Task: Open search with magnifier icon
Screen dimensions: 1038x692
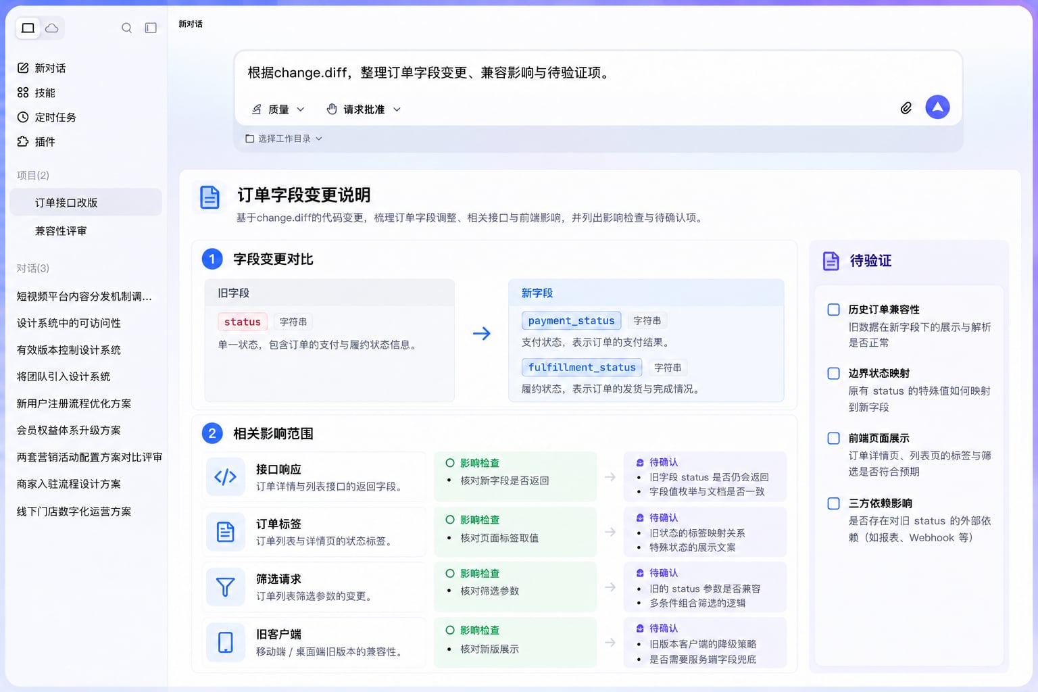Action: pyautogui.click(x=126, y=28)
